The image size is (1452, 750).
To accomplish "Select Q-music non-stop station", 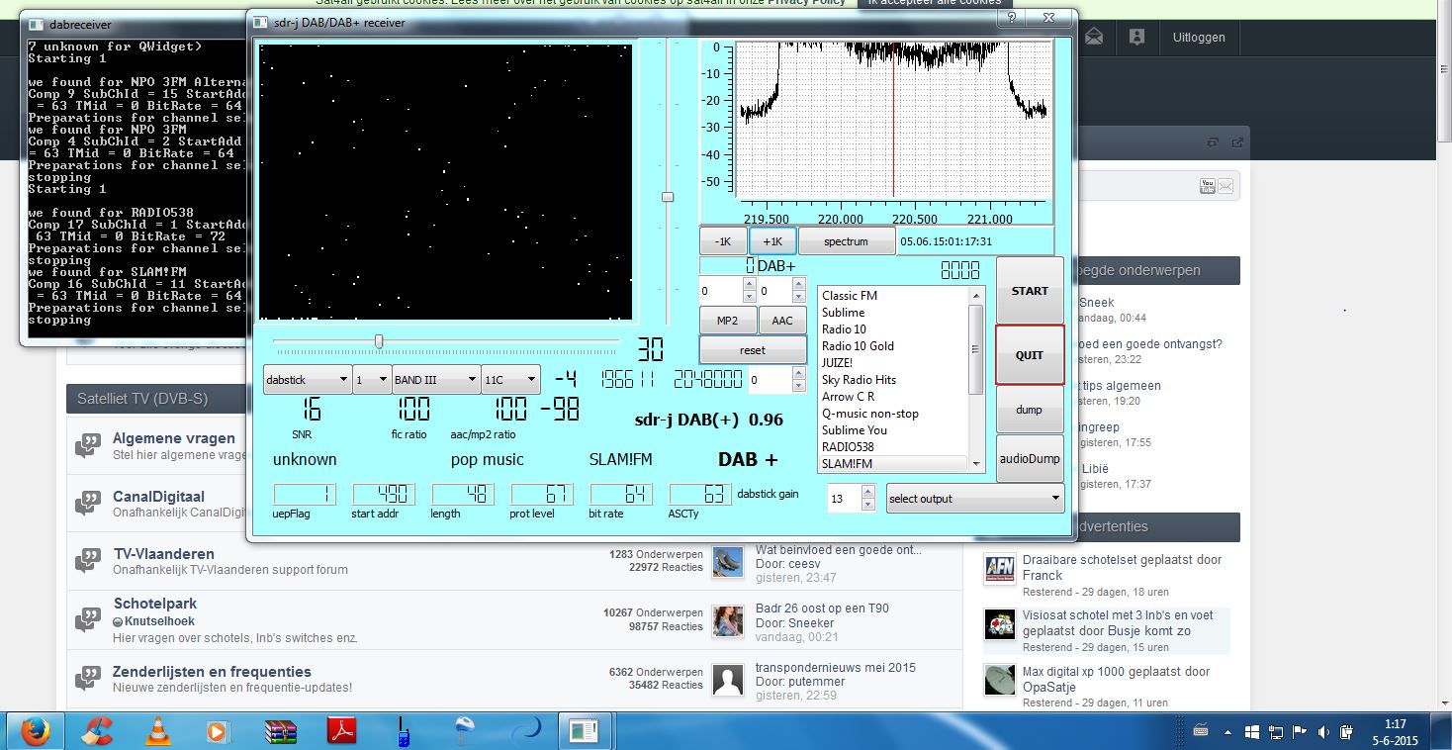I will pos(870,413).
